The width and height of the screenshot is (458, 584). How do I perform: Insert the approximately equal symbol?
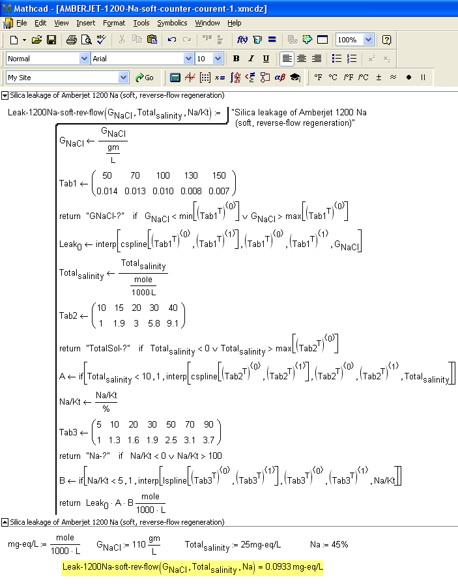(394, 78)
